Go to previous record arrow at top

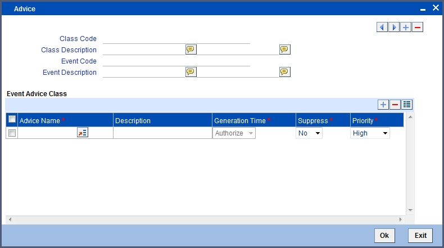tap(382, 27)
